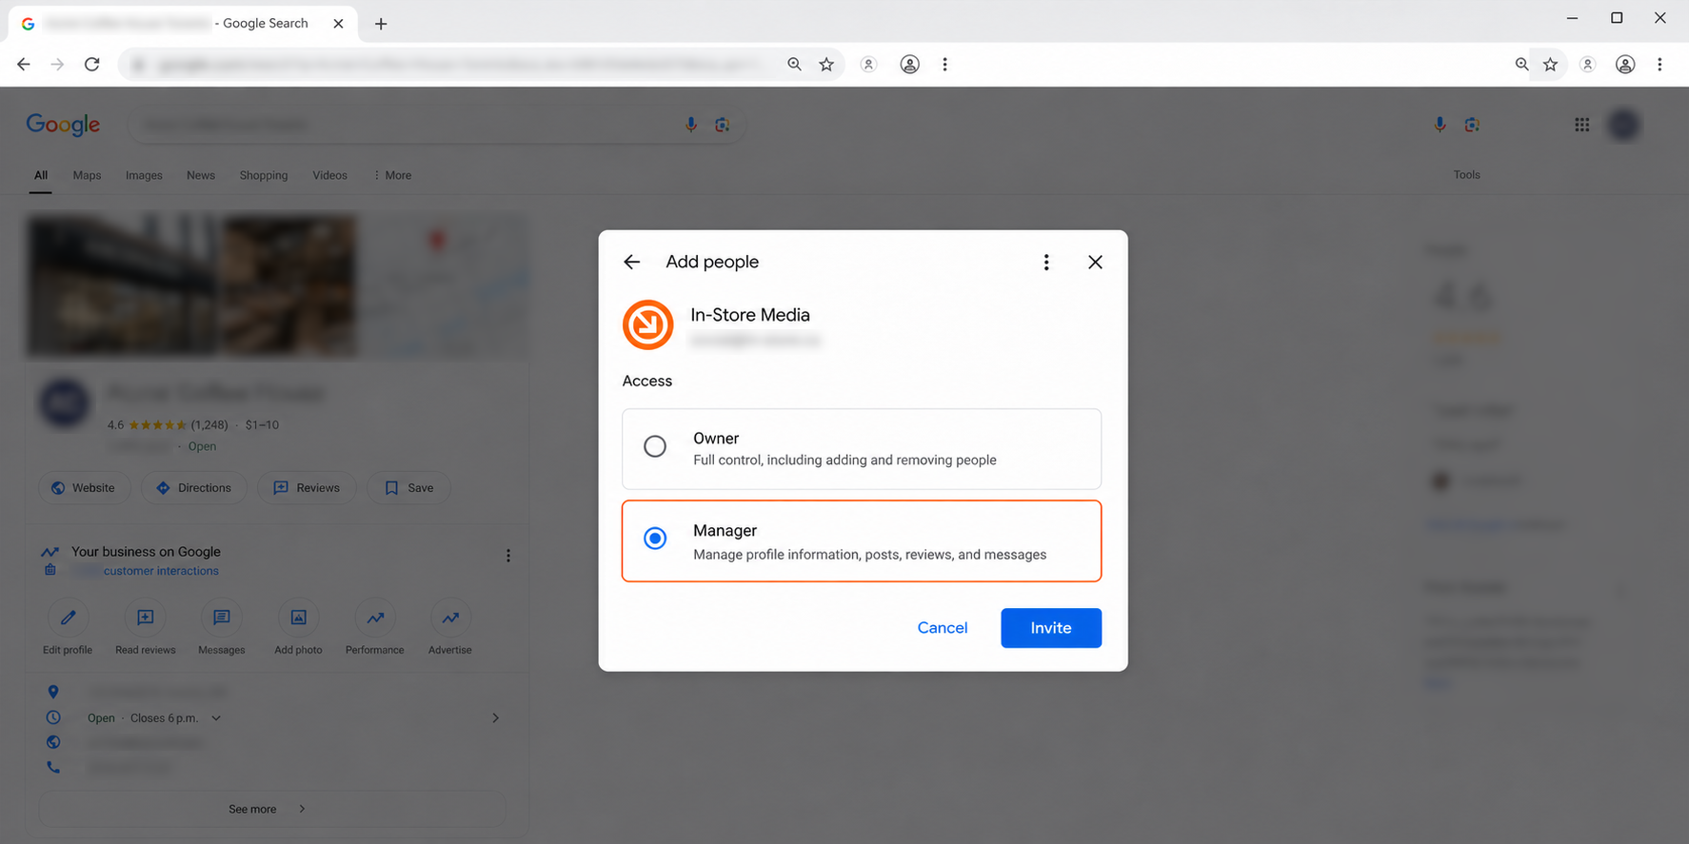Expand the opening hours dropdown arrow
This screenshot has width=1689, height=844.
[216, 718]
